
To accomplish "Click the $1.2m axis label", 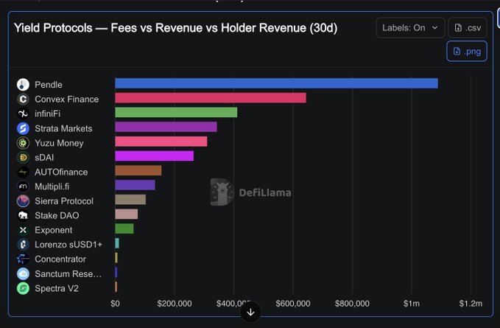I will (471, 304).
